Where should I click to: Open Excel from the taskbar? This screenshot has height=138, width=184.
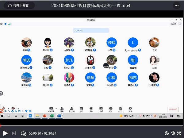[x=52, y=116]
